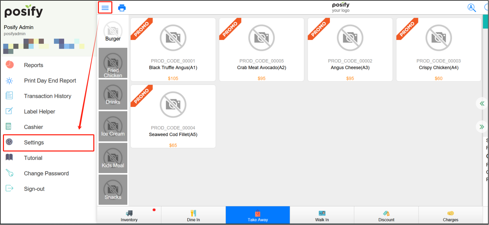This screenshot has width=489, height=225.
Task: Click the Reports pie chart icon
Action: pos(9,65)
